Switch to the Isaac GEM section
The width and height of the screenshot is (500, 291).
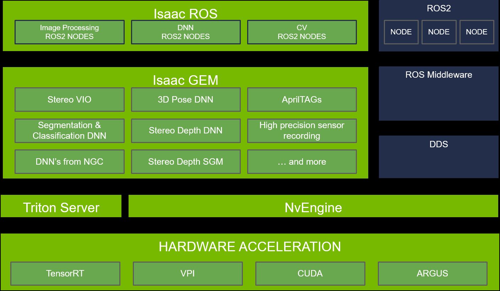(186, 80)
